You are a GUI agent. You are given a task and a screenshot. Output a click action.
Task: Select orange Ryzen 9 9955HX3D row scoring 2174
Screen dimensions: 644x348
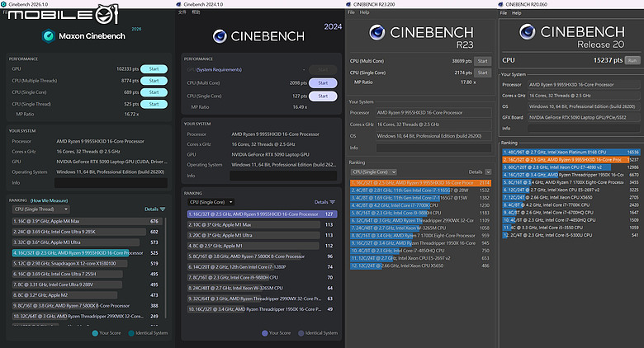420,182
